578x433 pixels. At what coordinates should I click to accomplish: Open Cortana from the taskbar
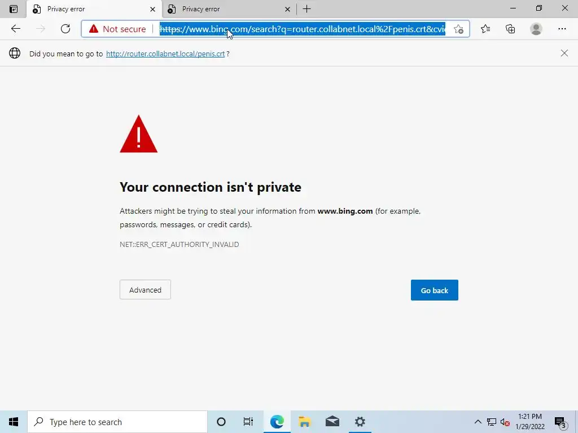[x=221, y=422]
